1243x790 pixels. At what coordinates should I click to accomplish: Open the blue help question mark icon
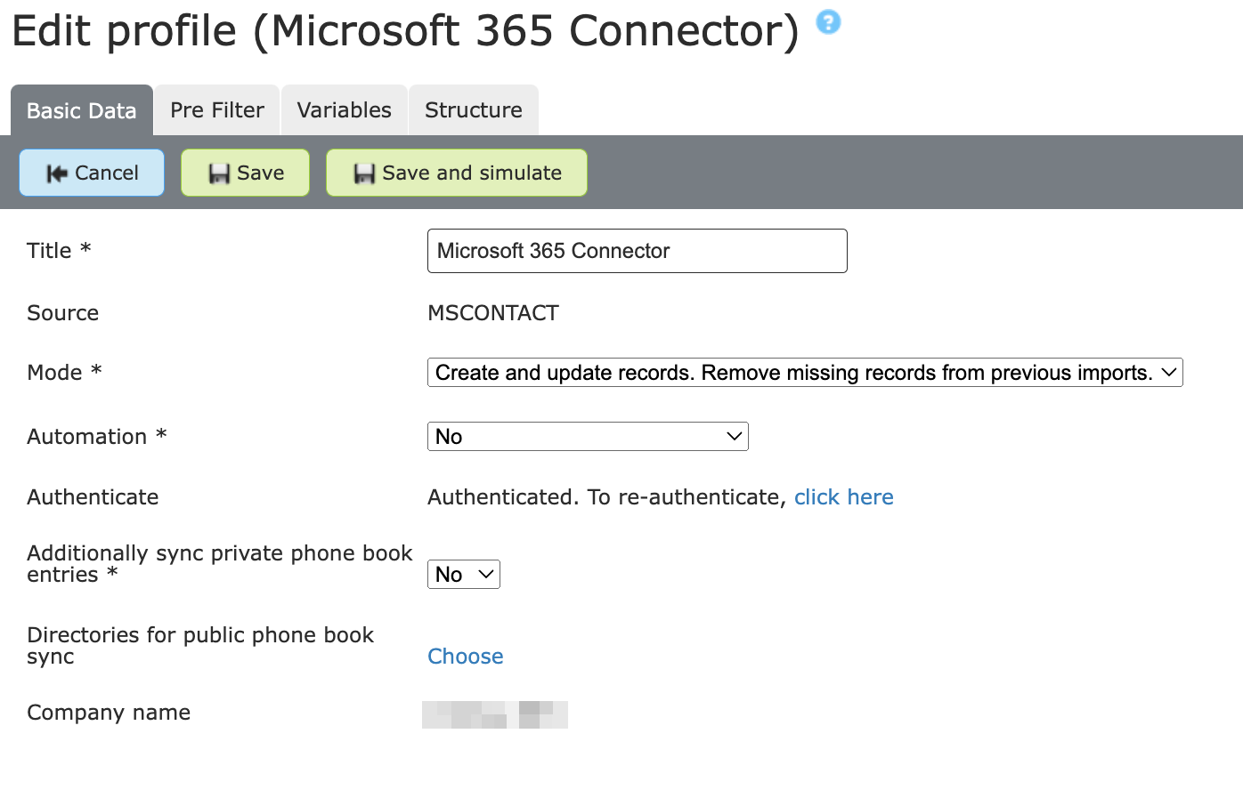click(x=828, y=22)
